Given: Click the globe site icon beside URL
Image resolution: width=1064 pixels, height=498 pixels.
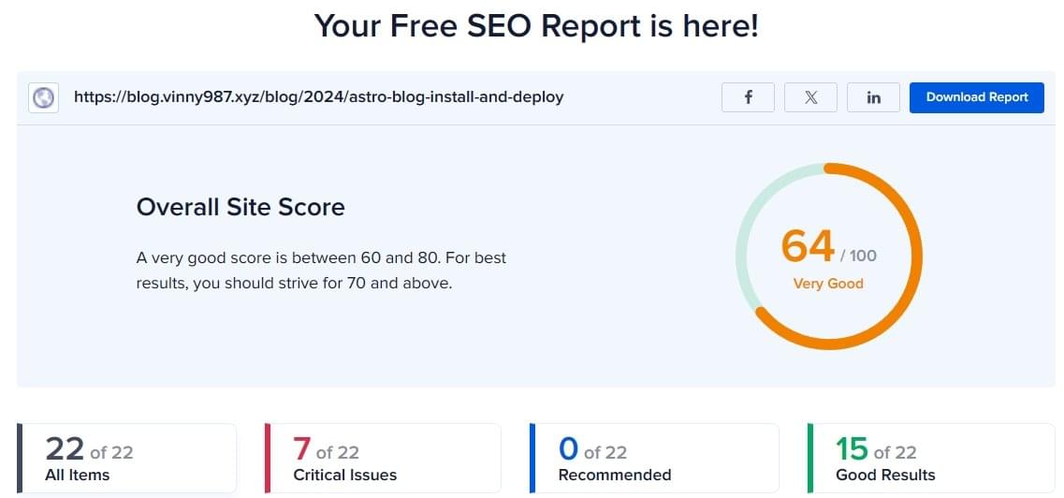Looking at the screenshot, I should 43,97.
